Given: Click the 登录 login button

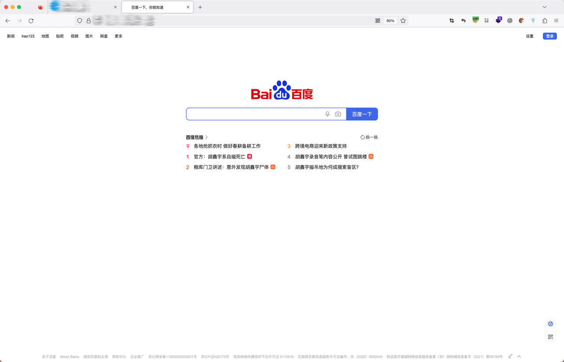Looking at the screenshot, I should [550, 36].
